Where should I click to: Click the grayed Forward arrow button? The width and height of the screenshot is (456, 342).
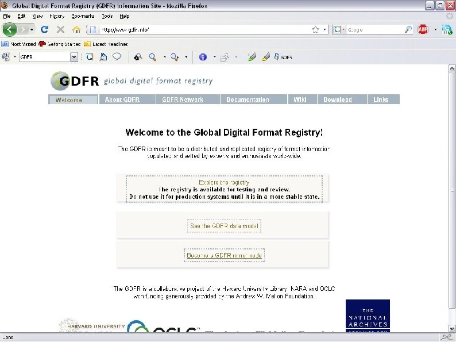pos(23,29)
